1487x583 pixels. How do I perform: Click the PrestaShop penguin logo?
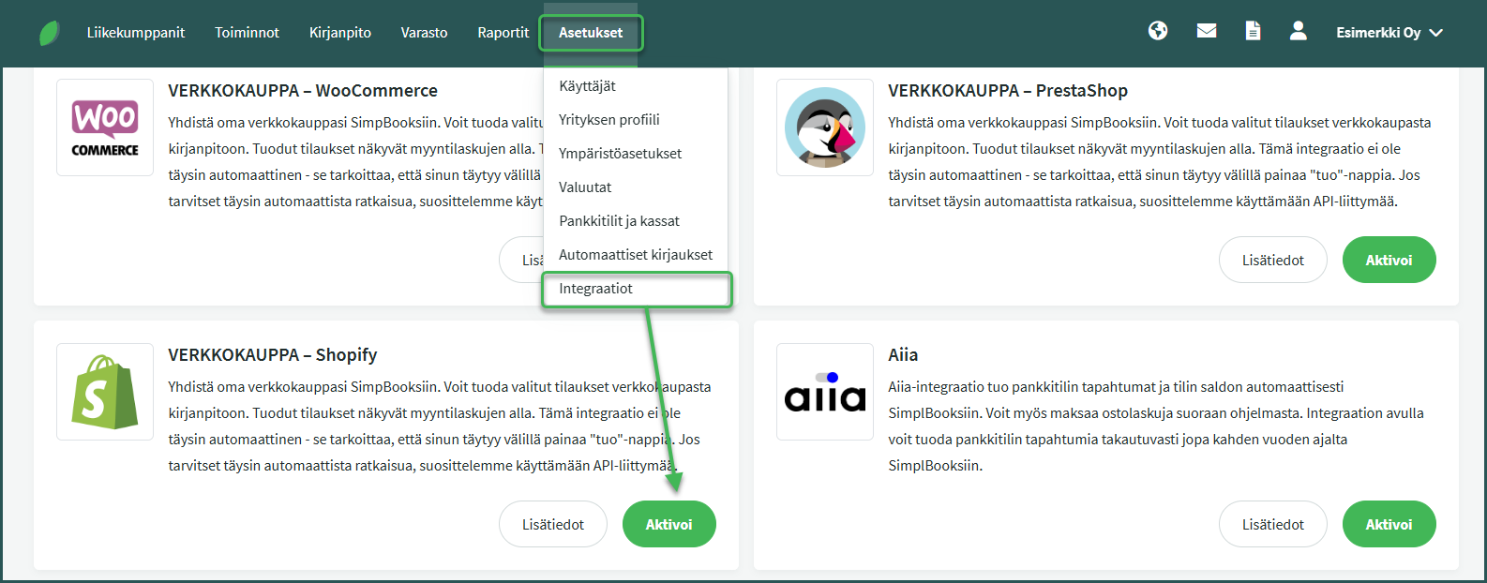[x=825, y=127]
